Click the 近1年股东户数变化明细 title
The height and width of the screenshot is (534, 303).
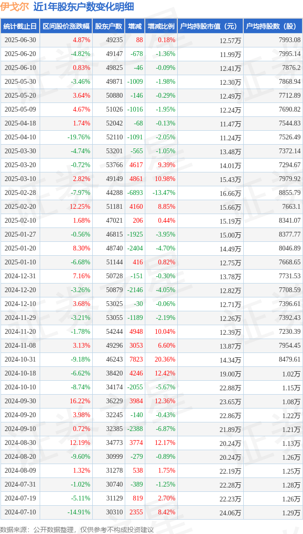[83, 7]
